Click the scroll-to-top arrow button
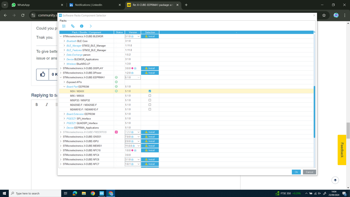Screen dimensions: 350x197 pos(335,180)
